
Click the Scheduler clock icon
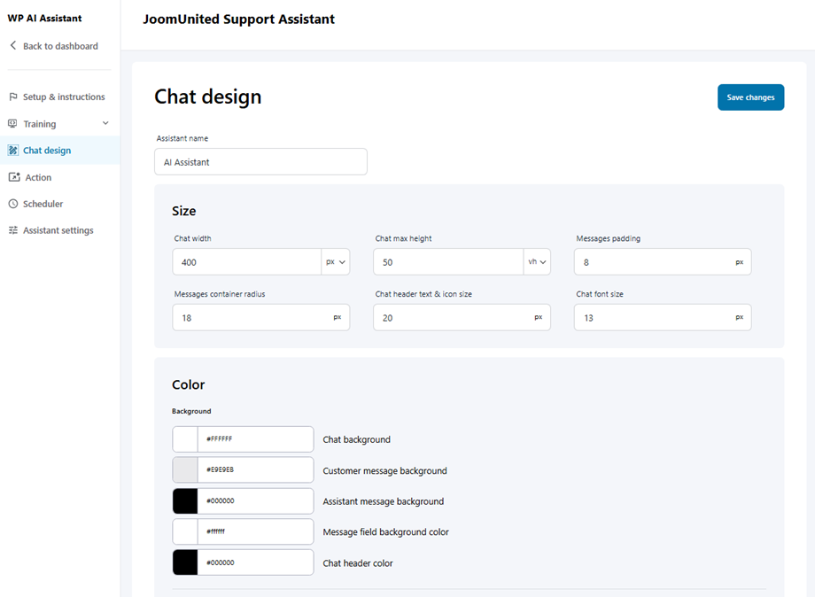pyautogui.click(x=13, y=204)
